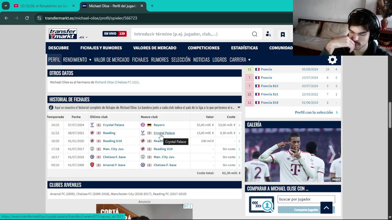This screenshot has width=392, height=220.
Task: Close the advertisement
Action: (x=190, y=207)
